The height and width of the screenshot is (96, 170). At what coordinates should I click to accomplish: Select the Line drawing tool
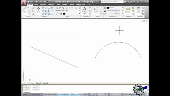(25, 10)
